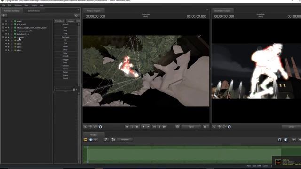
Task: Toggle visibility eye of skateboard_v1
Action: pyautogui.click(x=6, y=34)
